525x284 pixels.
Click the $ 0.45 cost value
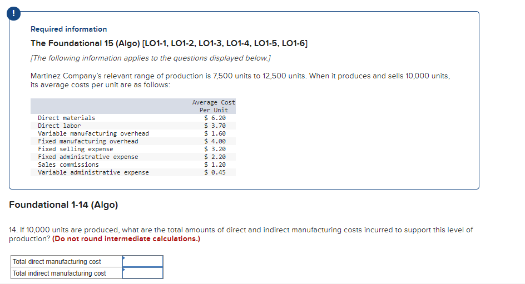[215, 173]
